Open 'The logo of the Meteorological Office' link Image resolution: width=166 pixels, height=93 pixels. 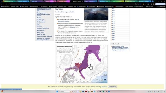(x=44, y=14)
